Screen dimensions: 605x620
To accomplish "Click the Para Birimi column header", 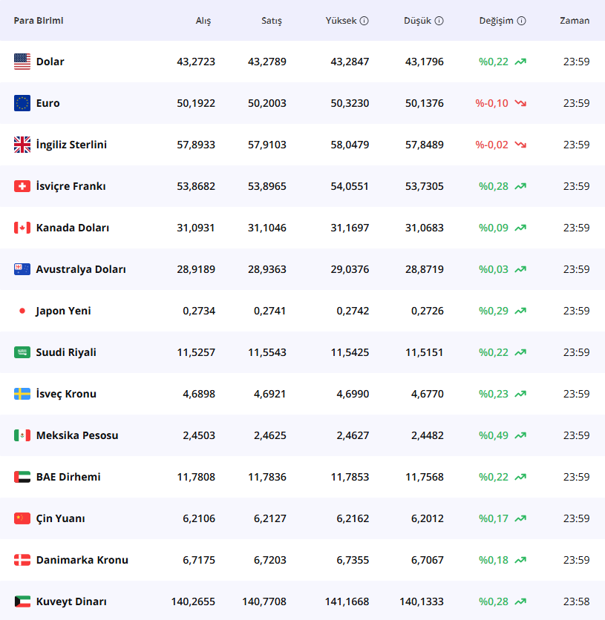I will (x=39, y=21).
